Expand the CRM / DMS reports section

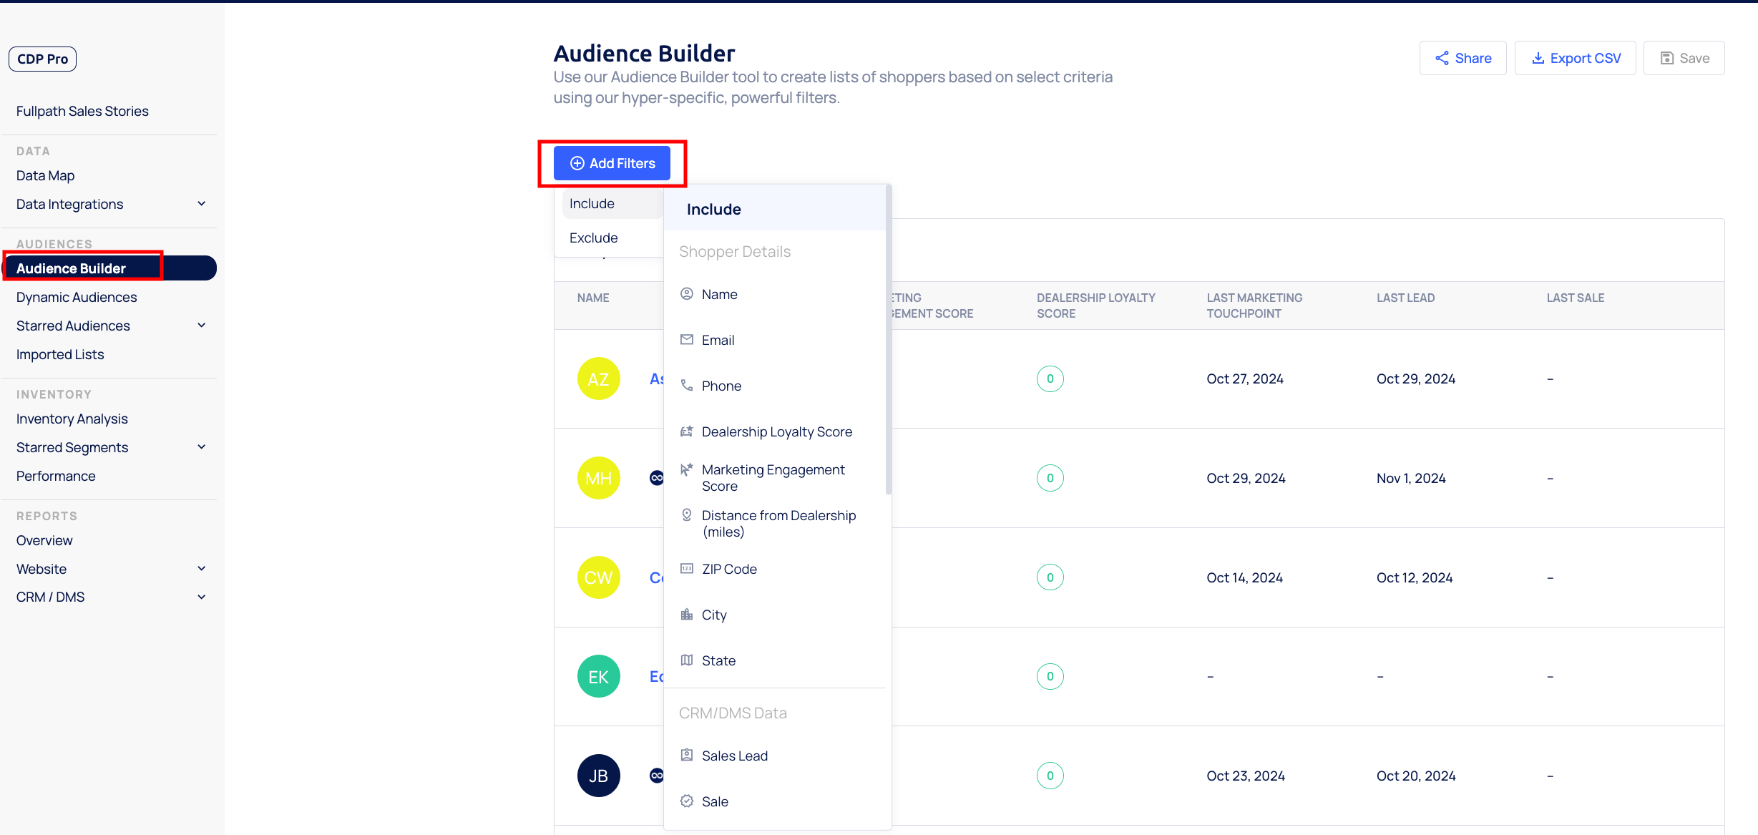point(202,597)
